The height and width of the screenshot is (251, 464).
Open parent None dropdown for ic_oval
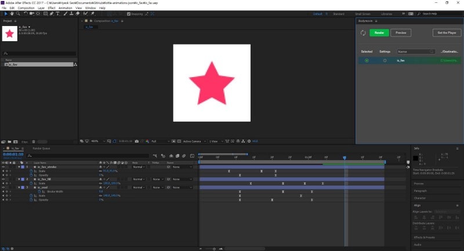pos(182,187)
